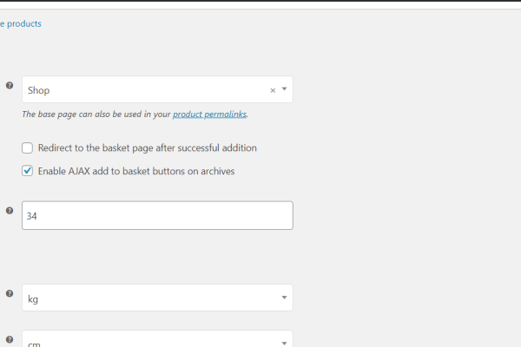Click the dark bar at the top edge
The height and width of the screenshot is (347, 521).
[260, 1]
